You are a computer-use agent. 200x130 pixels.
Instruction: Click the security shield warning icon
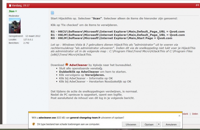pyautogui.click(x=33, y=124)
